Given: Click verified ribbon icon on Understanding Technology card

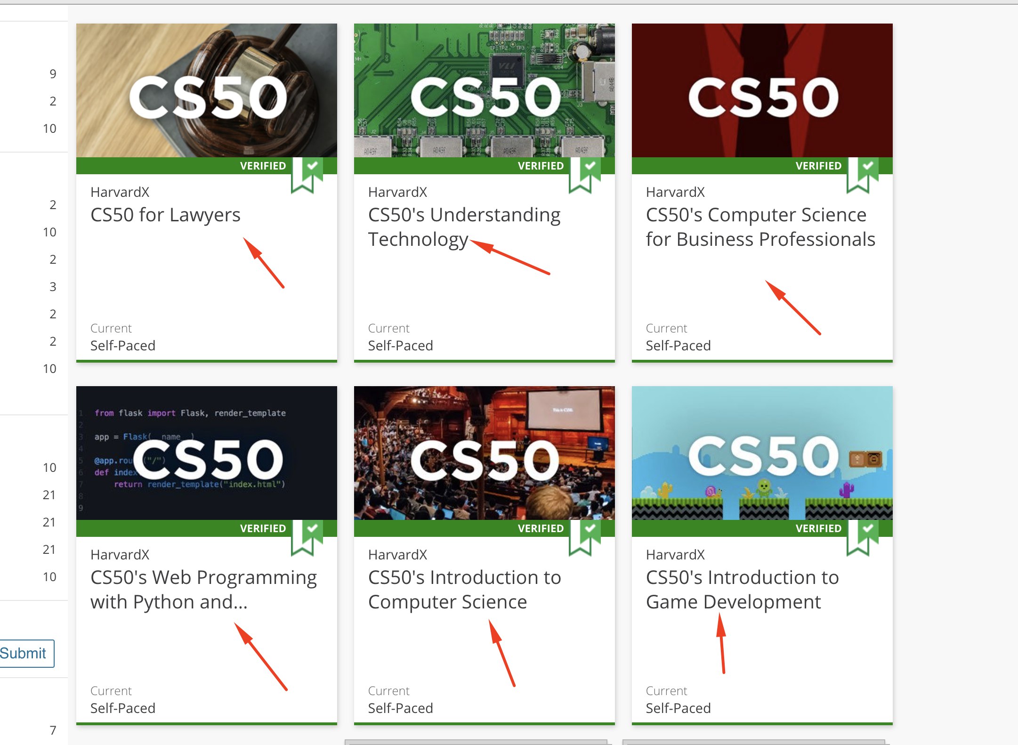Looking at the screenshot, I should [x=585, y=175].
